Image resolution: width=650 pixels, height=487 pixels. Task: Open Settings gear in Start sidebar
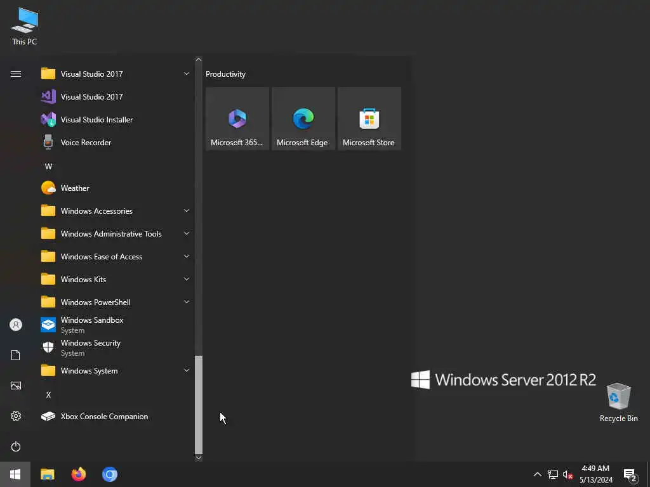click(16, 416)
